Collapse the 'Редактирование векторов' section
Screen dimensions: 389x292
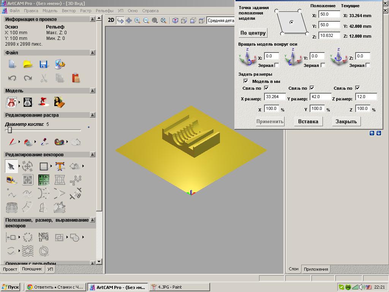click(x=93, y=154)
